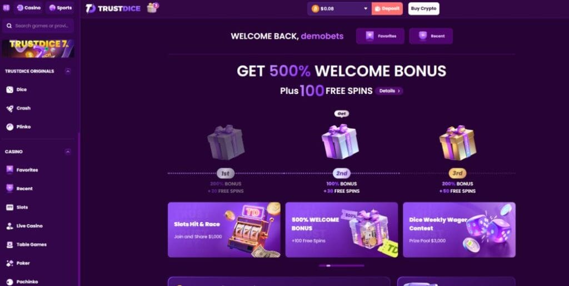Click the Deposit button
Viewport: 569px width, 286px height.
[387, 9]
